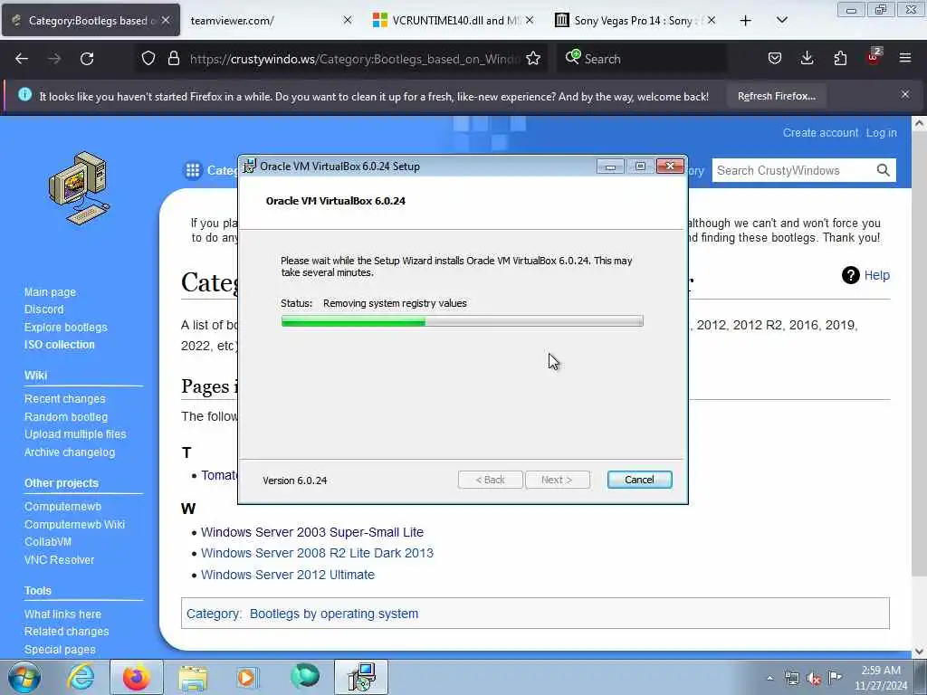The image size is (927, 695).
Task: Open the shield tracking protection icon
Action: [x=148, y=58]
